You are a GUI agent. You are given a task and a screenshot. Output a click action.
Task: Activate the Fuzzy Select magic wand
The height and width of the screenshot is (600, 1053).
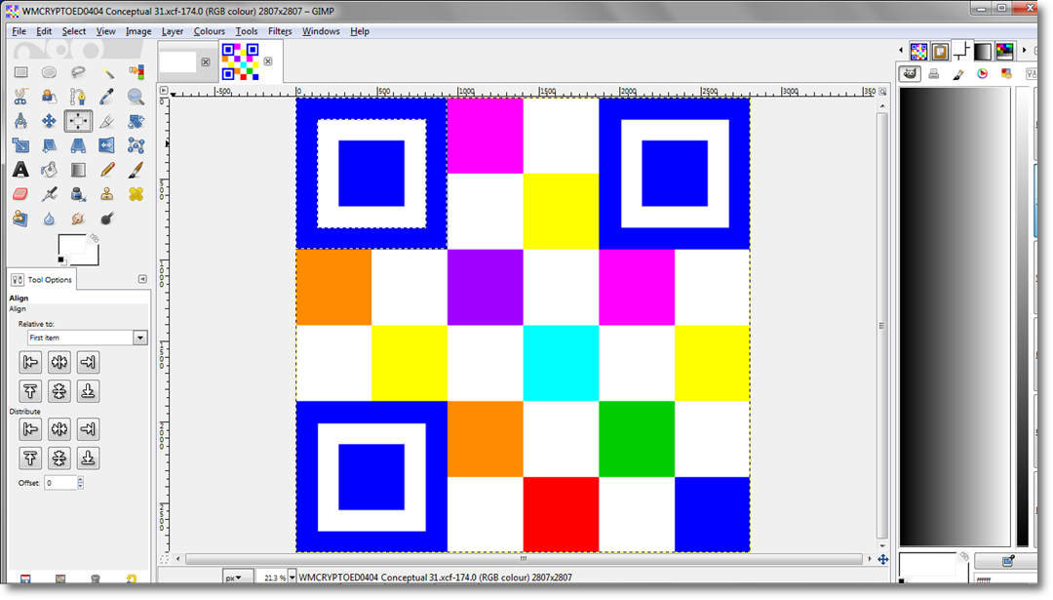pos(107,72)
